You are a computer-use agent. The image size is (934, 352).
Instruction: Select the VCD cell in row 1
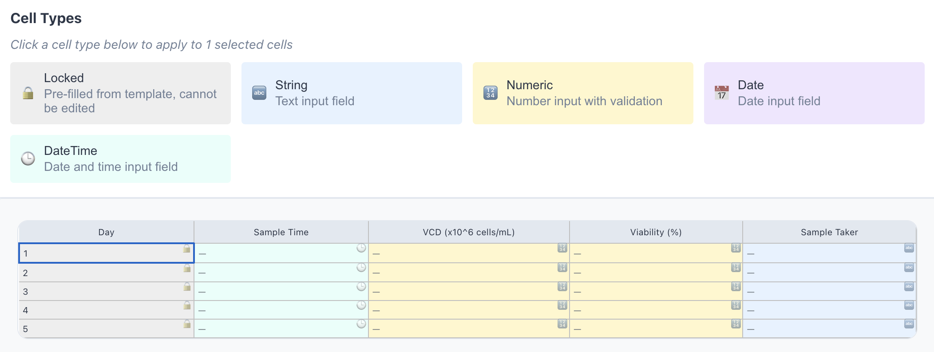coord(469,253)
